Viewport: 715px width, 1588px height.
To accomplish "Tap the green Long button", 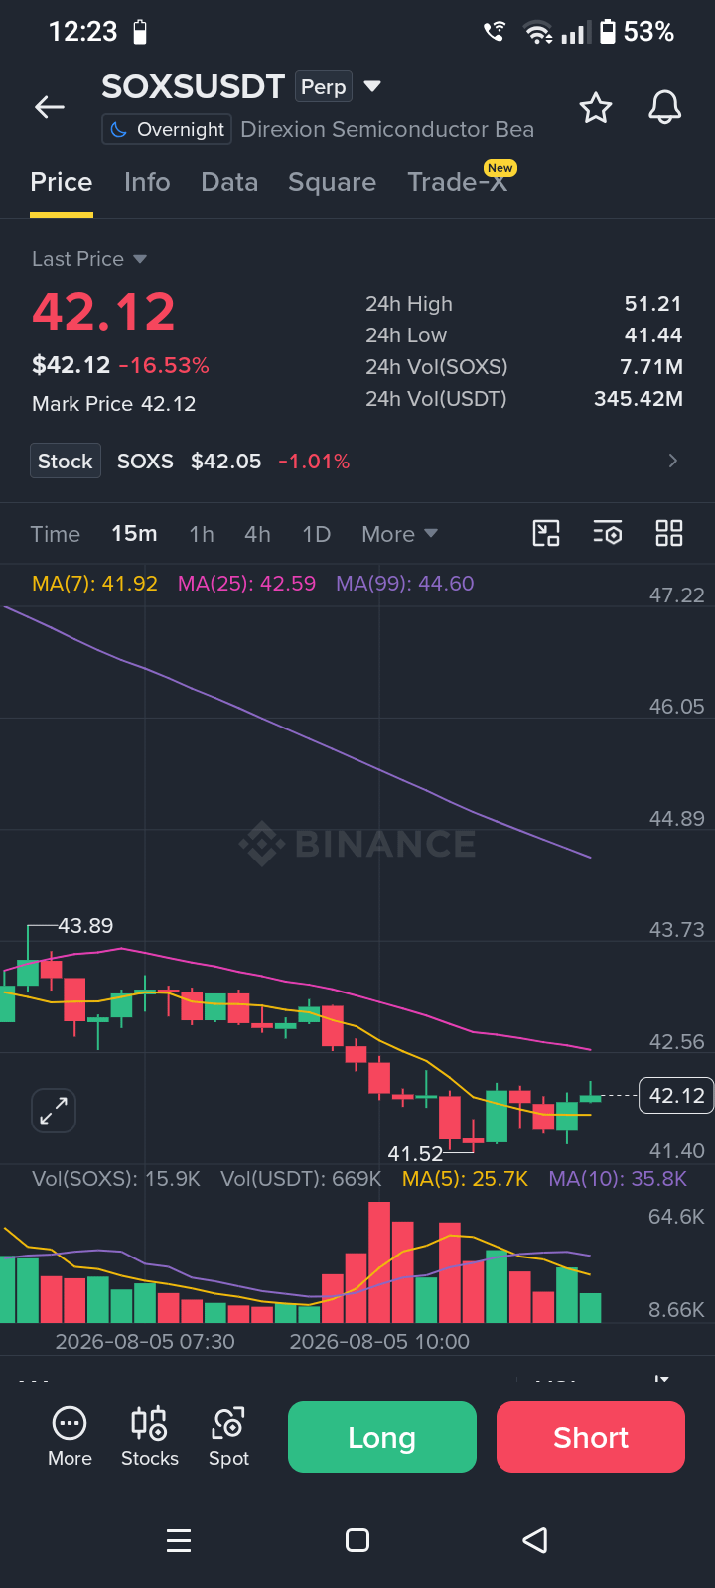I will (382, 1437).
